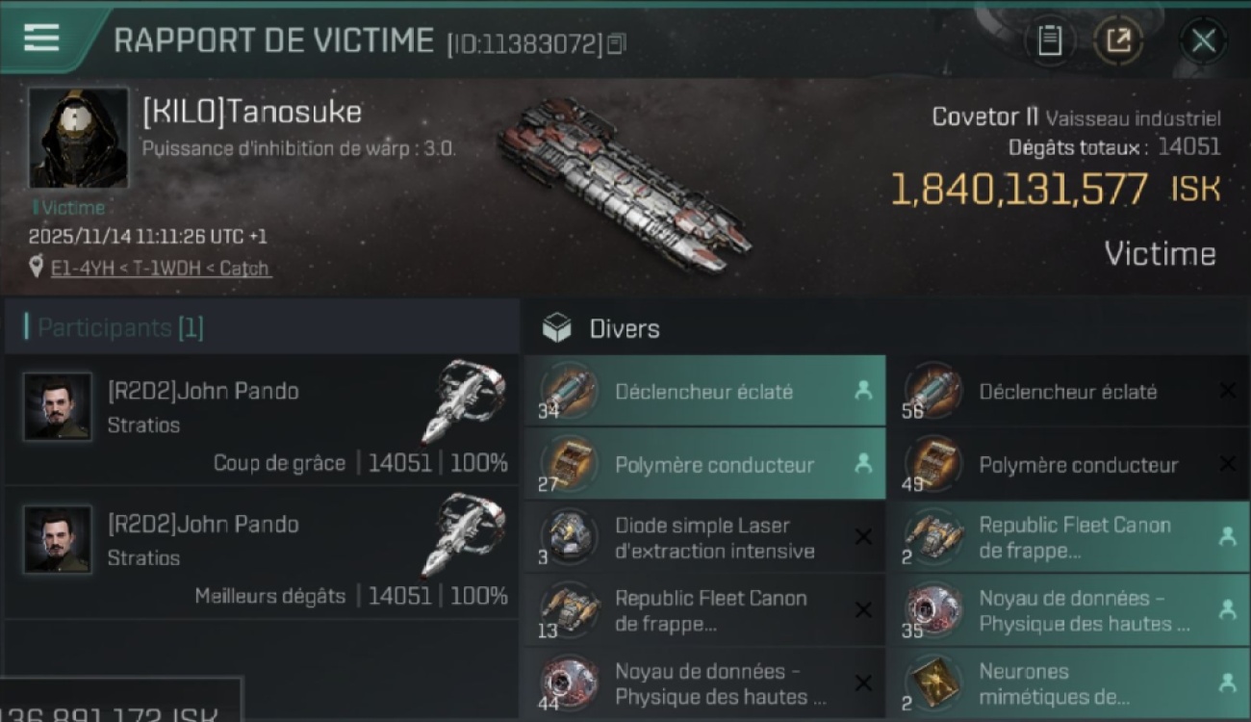Click the Polymère conducteur item with 27 units
This screenshot has height=722, width=1251.
(705, 464)
